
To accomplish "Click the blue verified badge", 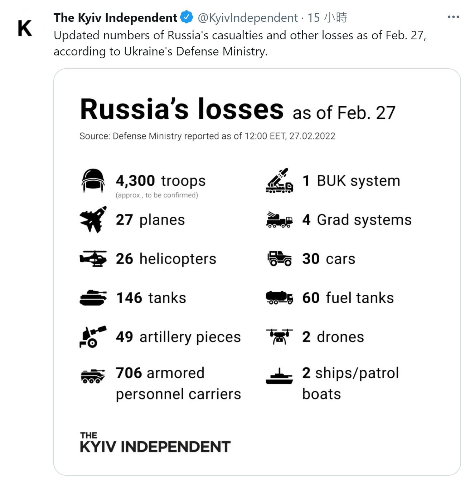I will 186,17.
